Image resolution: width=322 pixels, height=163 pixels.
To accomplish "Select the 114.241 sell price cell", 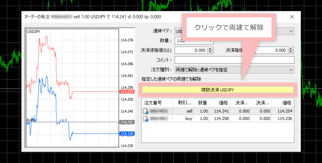I will (x=220, y=111).
